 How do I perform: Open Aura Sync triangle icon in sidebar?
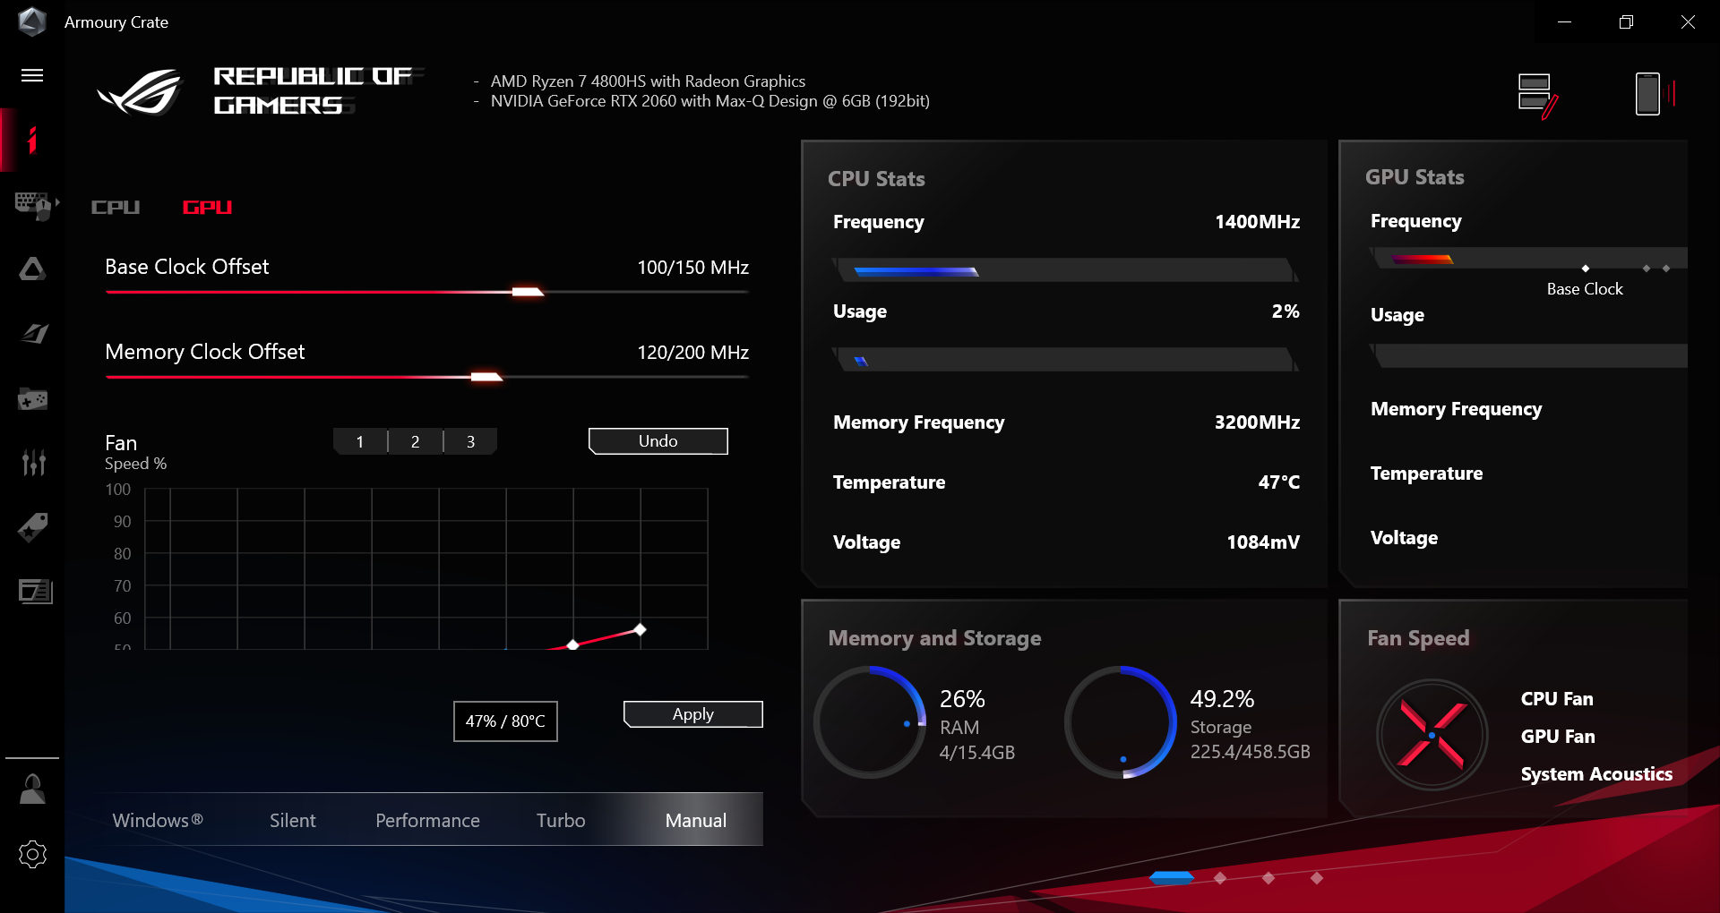[32, 269]
